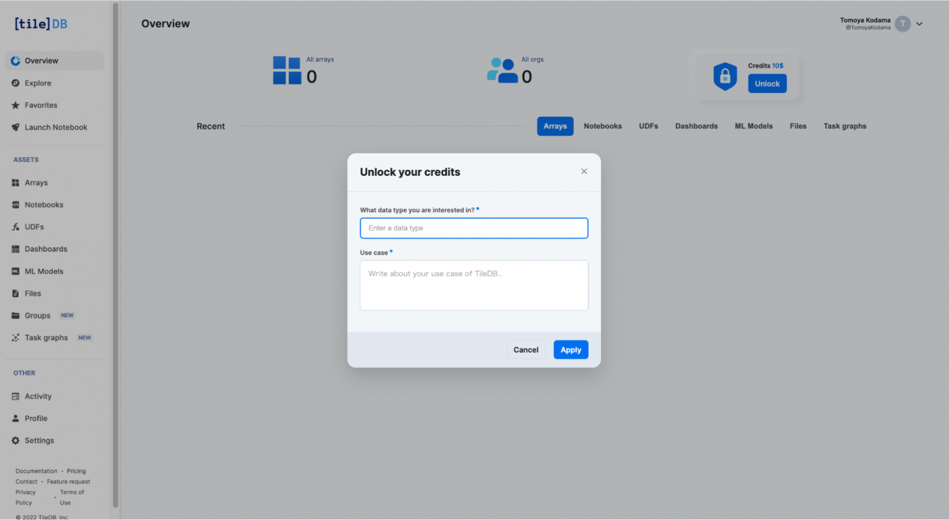Image resolution: width=949 pixels, height=520 pixels.
Task: Click the Cancel button
Action: point(526,350)
